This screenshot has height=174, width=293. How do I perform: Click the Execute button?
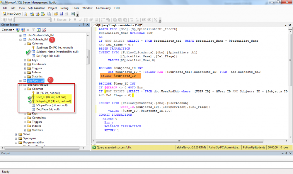60,20
